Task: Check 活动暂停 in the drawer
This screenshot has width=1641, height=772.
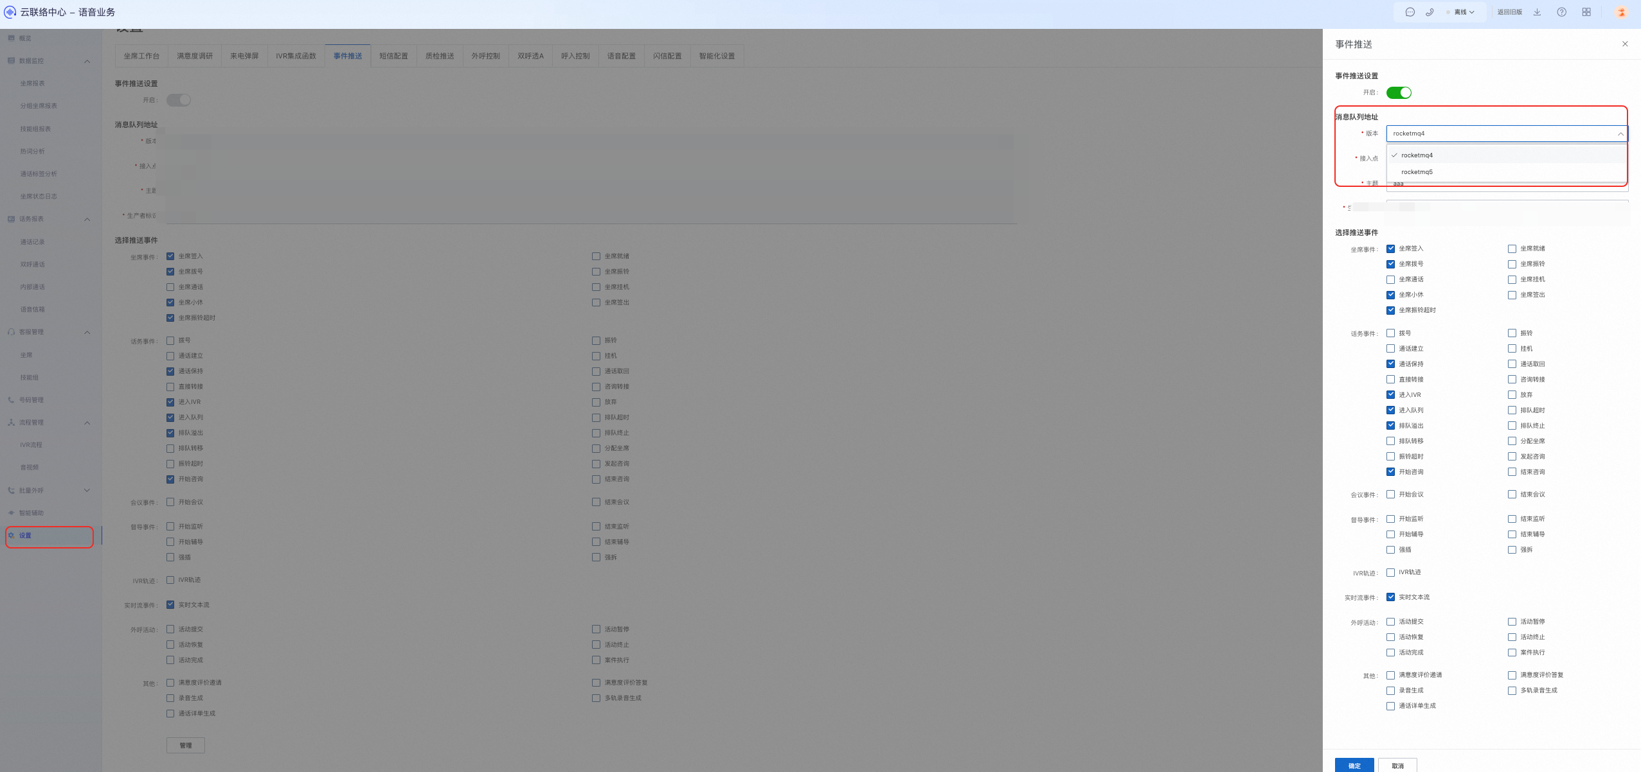Action: 1512,622
